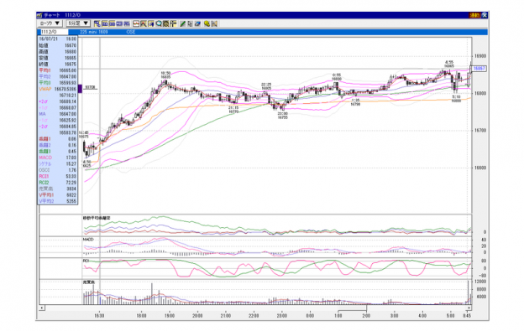524x331 pixels.
Task: Click the RCI indicator panel label
Action: [x=86, y=261]
